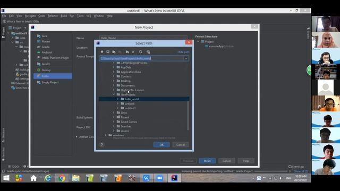Click the indexing progress bar in status bar
This screenshot has width=340, height=191.
tap(271, 171)
